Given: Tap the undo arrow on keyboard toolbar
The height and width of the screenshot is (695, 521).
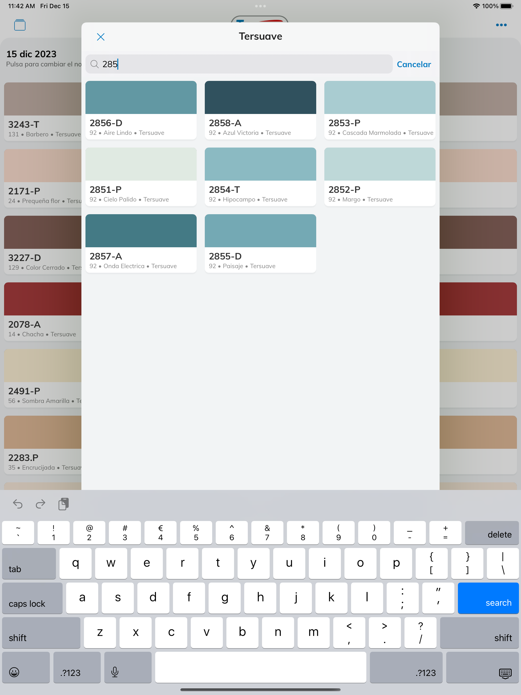Looking at the screenshot, I should coord(18,504).
